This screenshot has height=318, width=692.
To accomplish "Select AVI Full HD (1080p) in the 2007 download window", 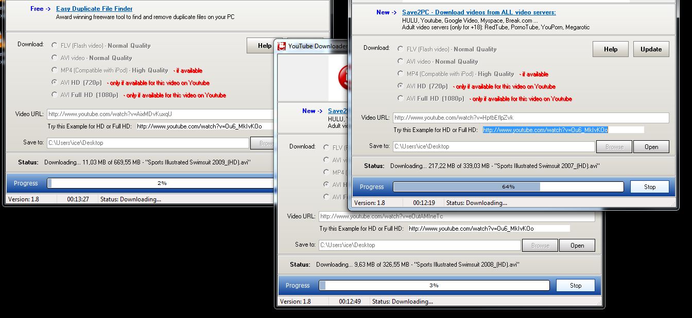I will [x=401, y=98].
